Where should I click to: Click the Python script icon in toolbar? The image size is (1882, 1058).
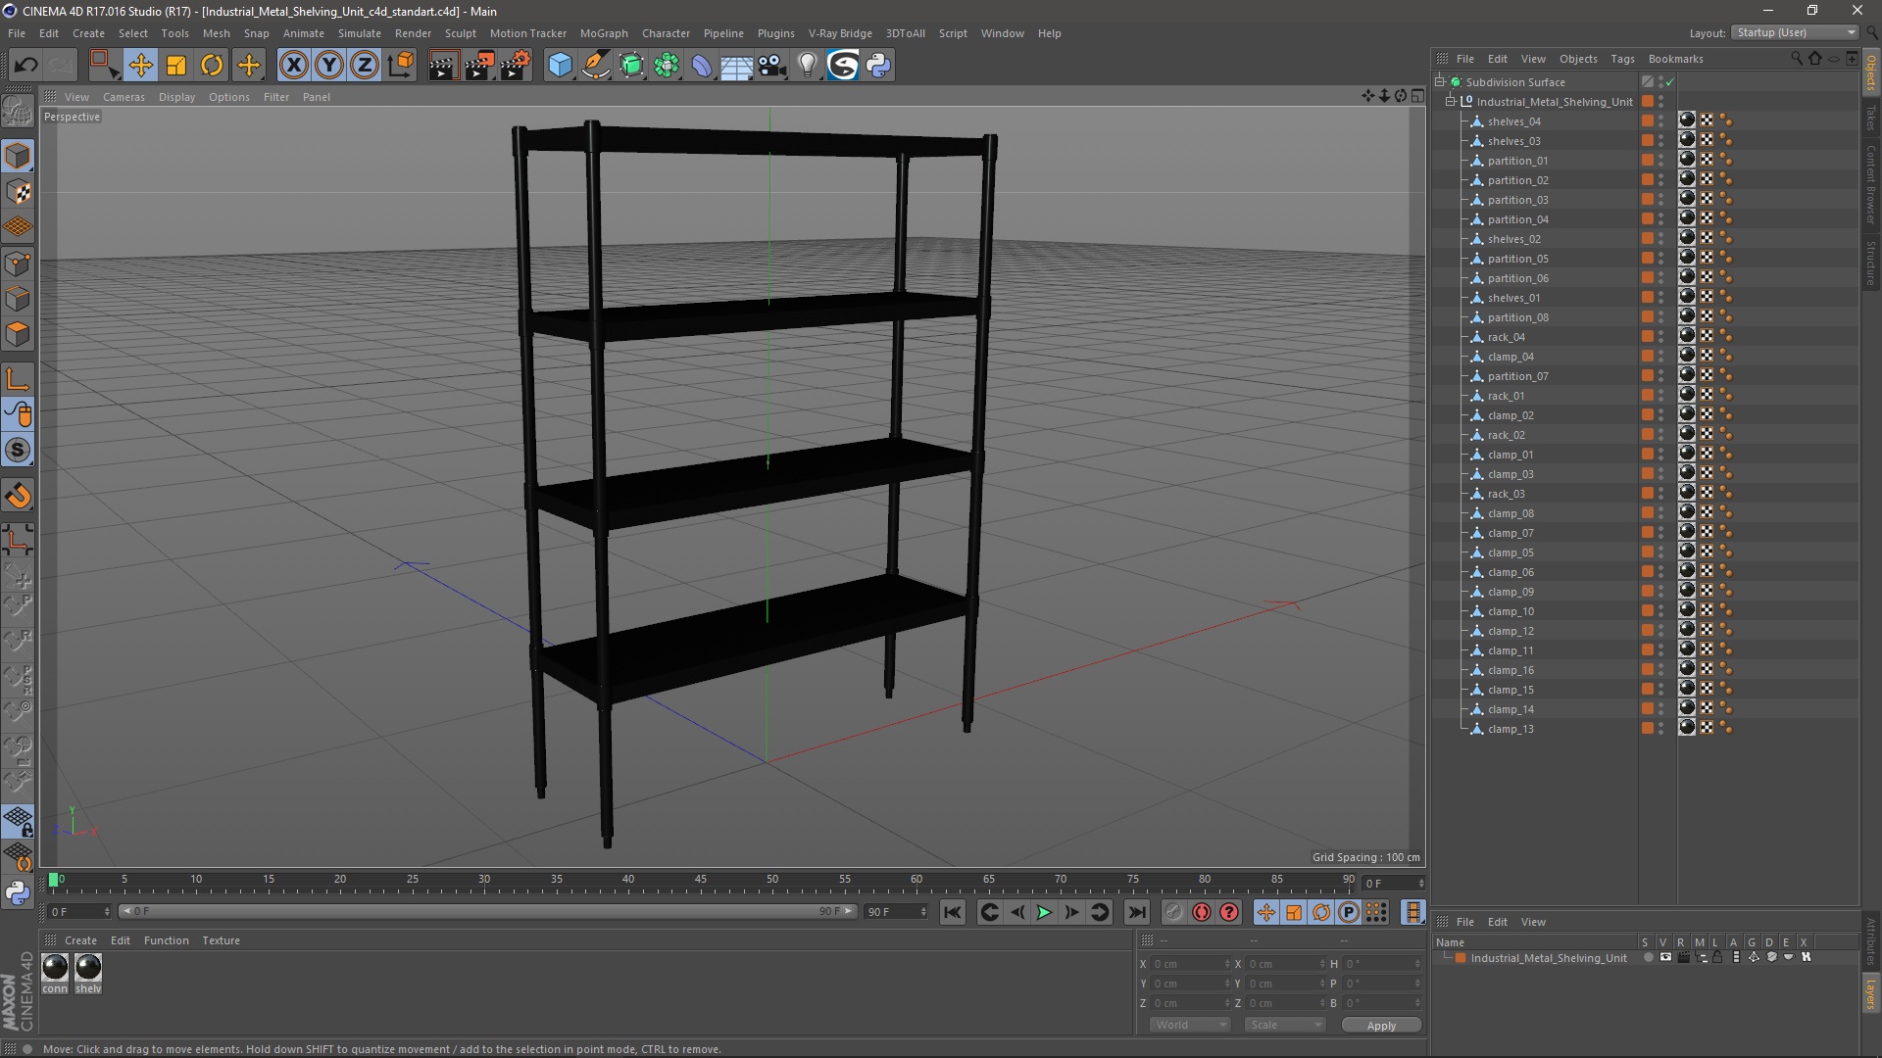pyautogui.click(x=878, y=66)
